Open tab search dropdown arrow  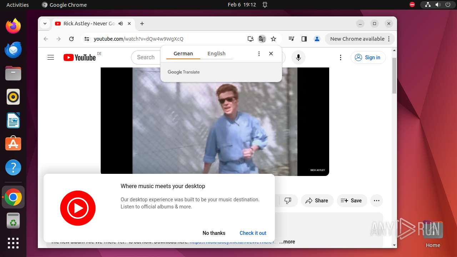pos(45,24)
